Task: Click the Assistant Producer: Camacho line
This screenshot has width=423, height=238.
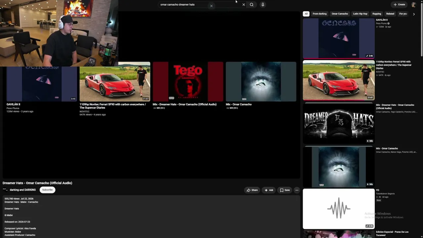Action: click(20, 235)
